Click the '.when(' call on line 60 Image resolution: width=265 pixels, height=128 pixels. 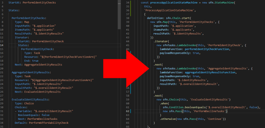[165, 103]
